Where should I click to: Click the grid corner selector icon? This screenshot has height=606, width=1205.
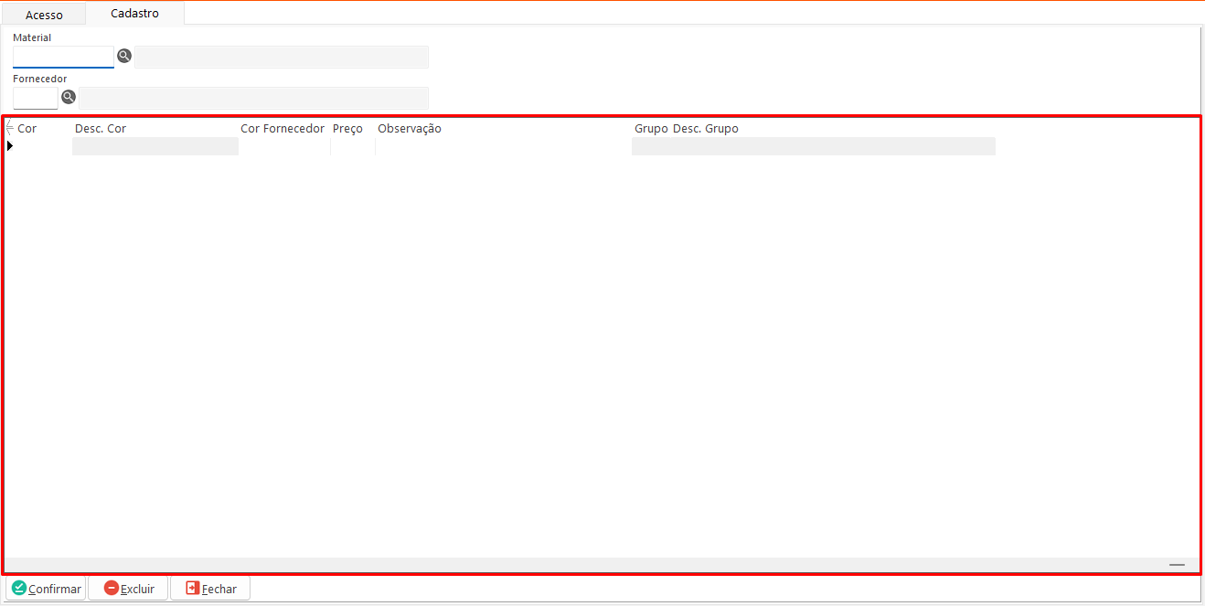(10, 129)
